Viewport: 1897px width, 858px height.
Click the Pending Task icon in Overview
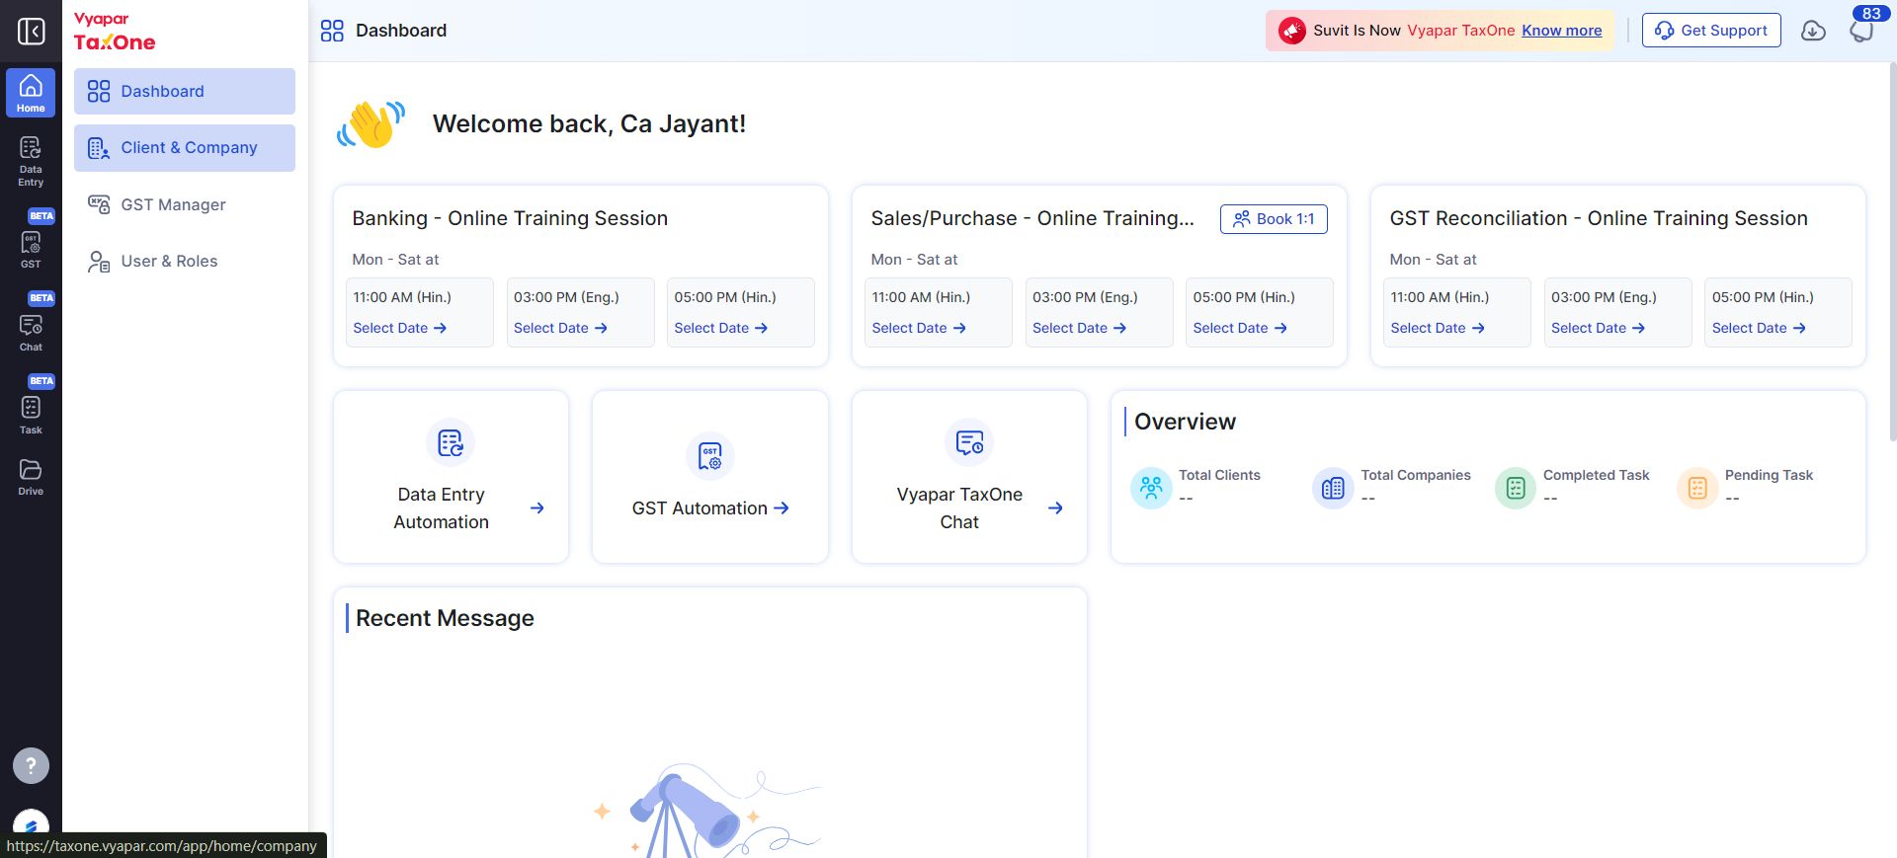(x=1697, y=488)
